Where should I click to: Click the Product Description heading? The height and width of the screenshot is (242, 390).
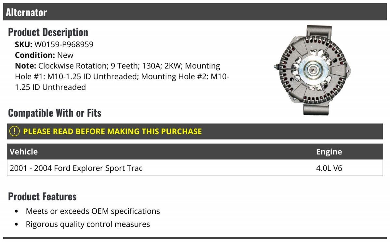pos(48,32)
